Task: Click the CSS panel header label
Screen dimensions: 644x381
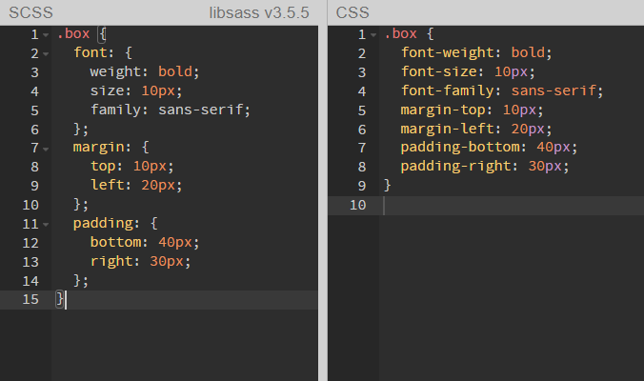Action: pos(352,12)
